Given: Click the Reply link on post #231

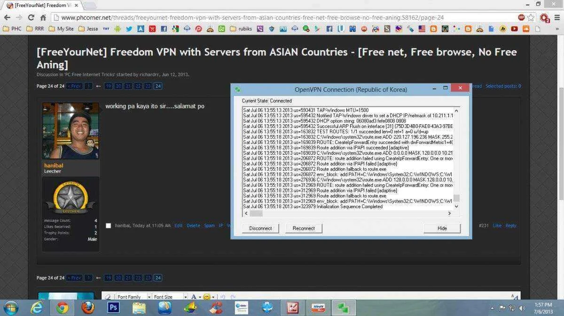Looking at the screenshot, I should tap(511, 226).
